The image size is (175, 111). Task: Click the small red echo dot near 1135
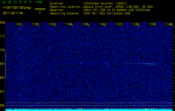pos(82,63)
